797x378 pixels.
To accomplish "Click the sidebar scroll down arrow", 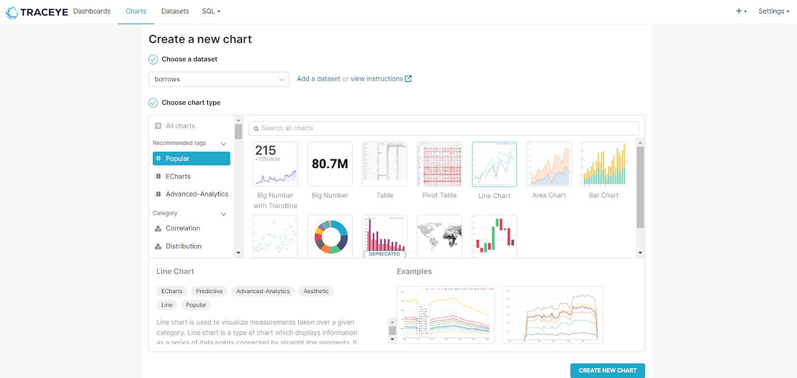I will [238, 253].
